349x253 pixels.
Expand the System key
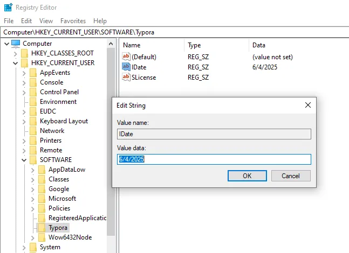[x=24, y=247]
